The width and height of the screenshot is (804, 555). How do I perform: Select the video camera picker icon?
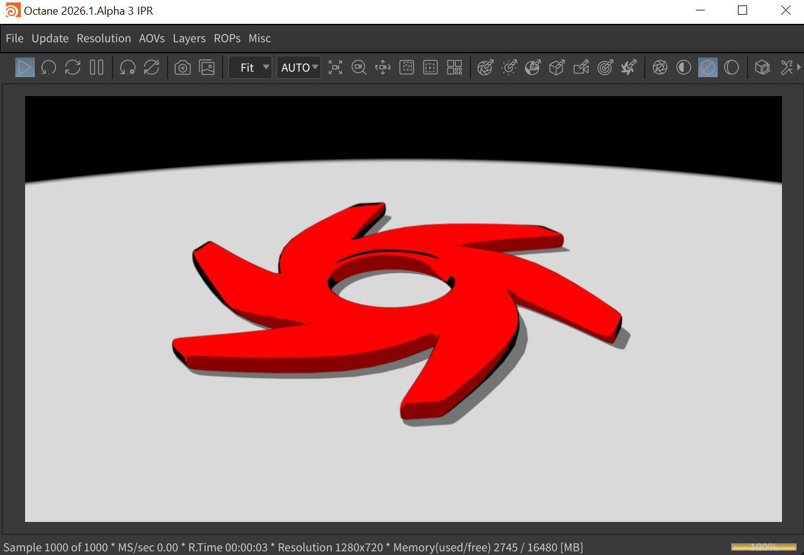click(581, 67)
